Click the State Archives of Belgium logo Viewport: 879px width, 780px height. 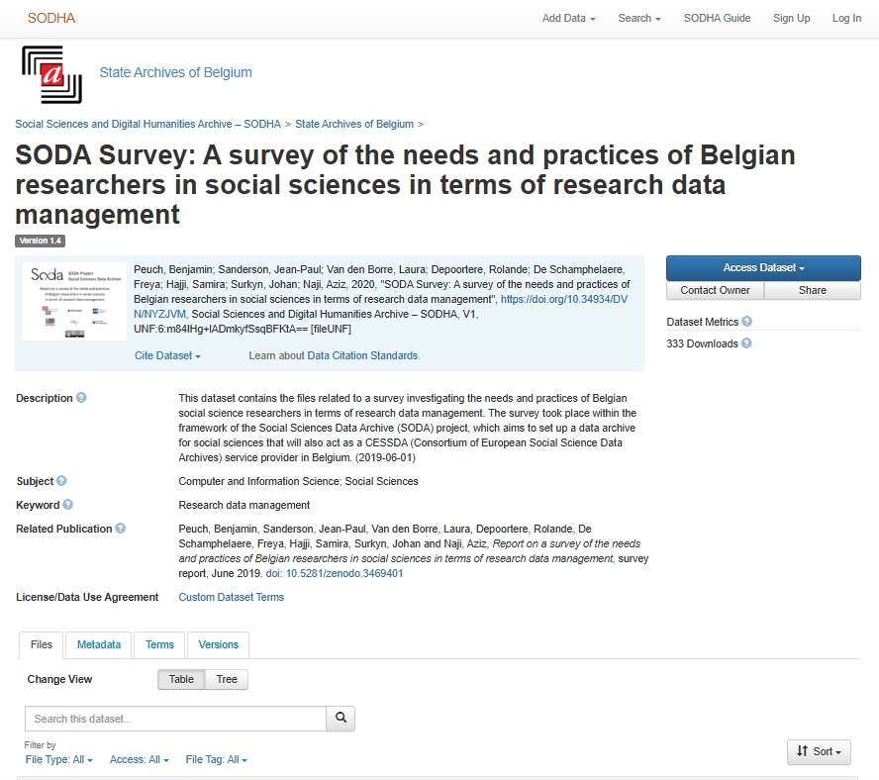(x=51, y=74)
